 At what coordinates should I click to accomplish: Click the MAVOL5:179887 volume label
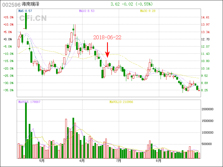29,102
